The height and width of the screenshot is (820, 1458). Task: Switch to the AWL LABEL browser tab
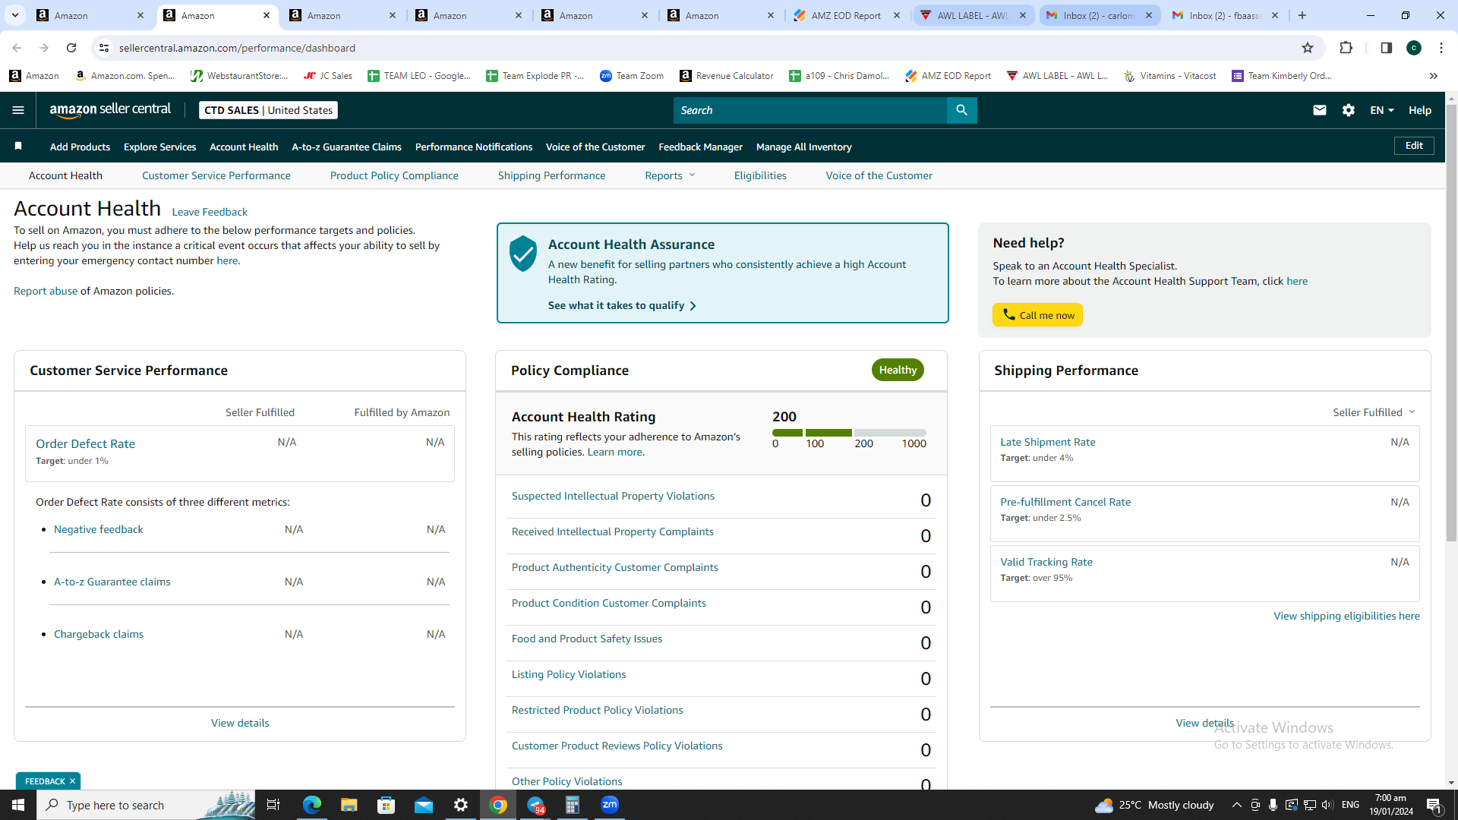coord(974,15)
